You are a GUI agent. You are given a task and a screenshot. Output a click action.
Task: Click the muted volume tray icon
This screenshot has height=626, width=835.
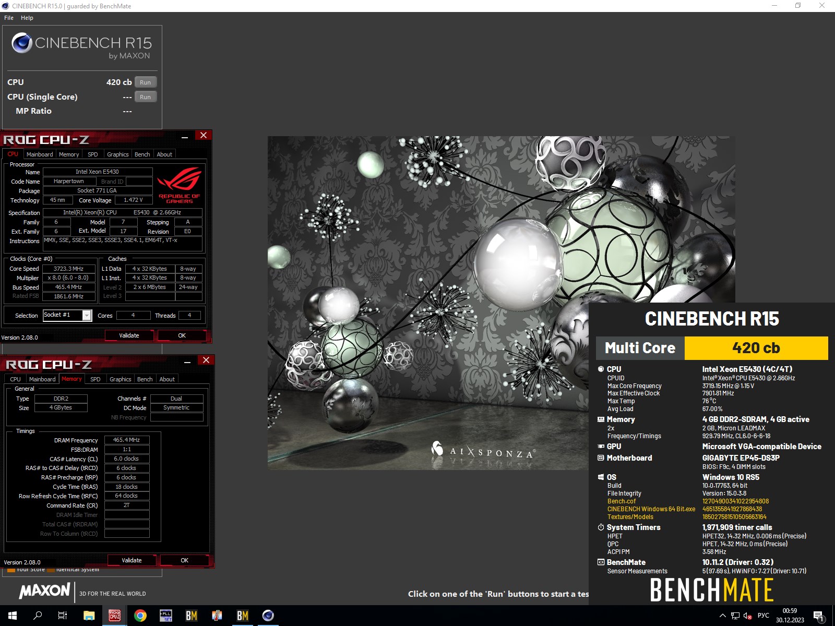[x=747, y=616]
